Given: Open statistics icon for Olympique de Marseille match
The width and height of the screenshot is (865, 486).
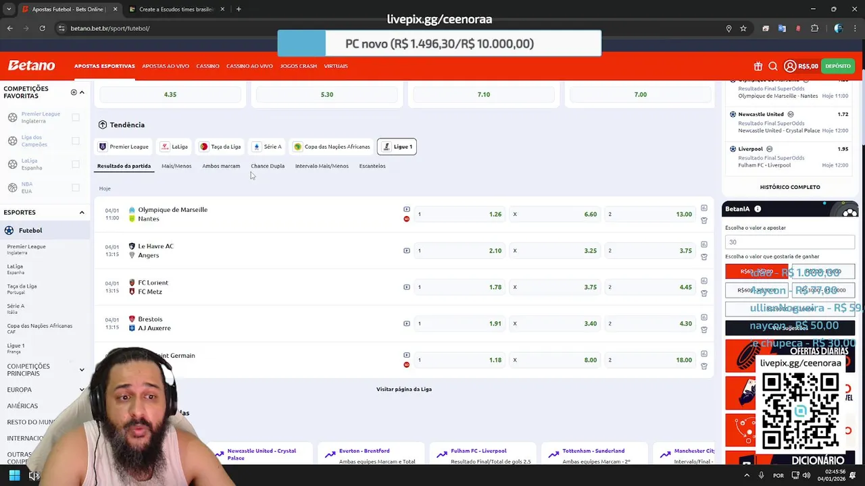Looking at the screenshot, I should point(703,208).
